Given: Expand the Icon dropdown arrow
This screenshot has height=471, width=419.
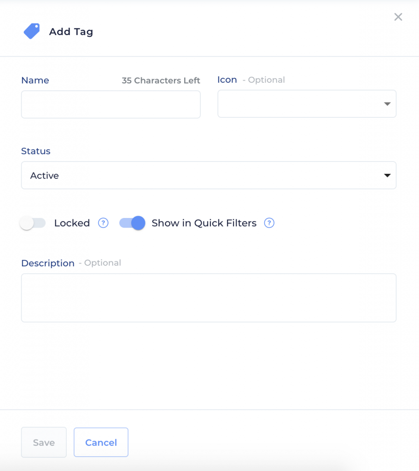Looking at the screenshot, I should pos(387,104).
